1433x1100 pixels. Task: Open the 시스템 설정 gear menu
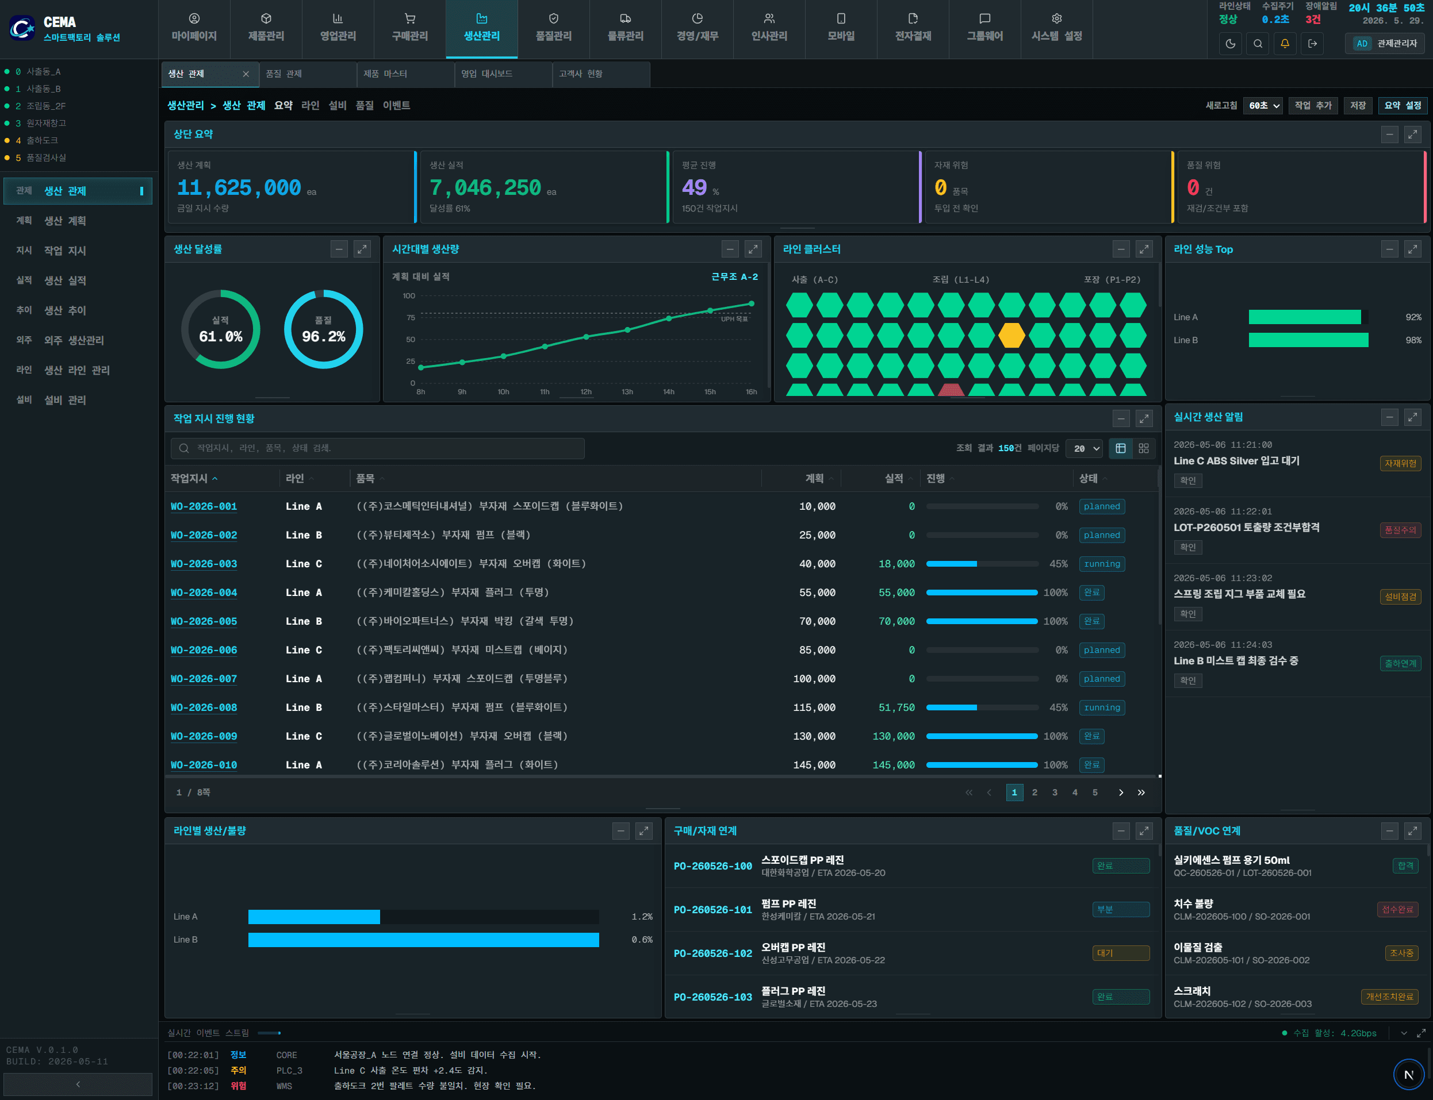[x=1056, y=28]
